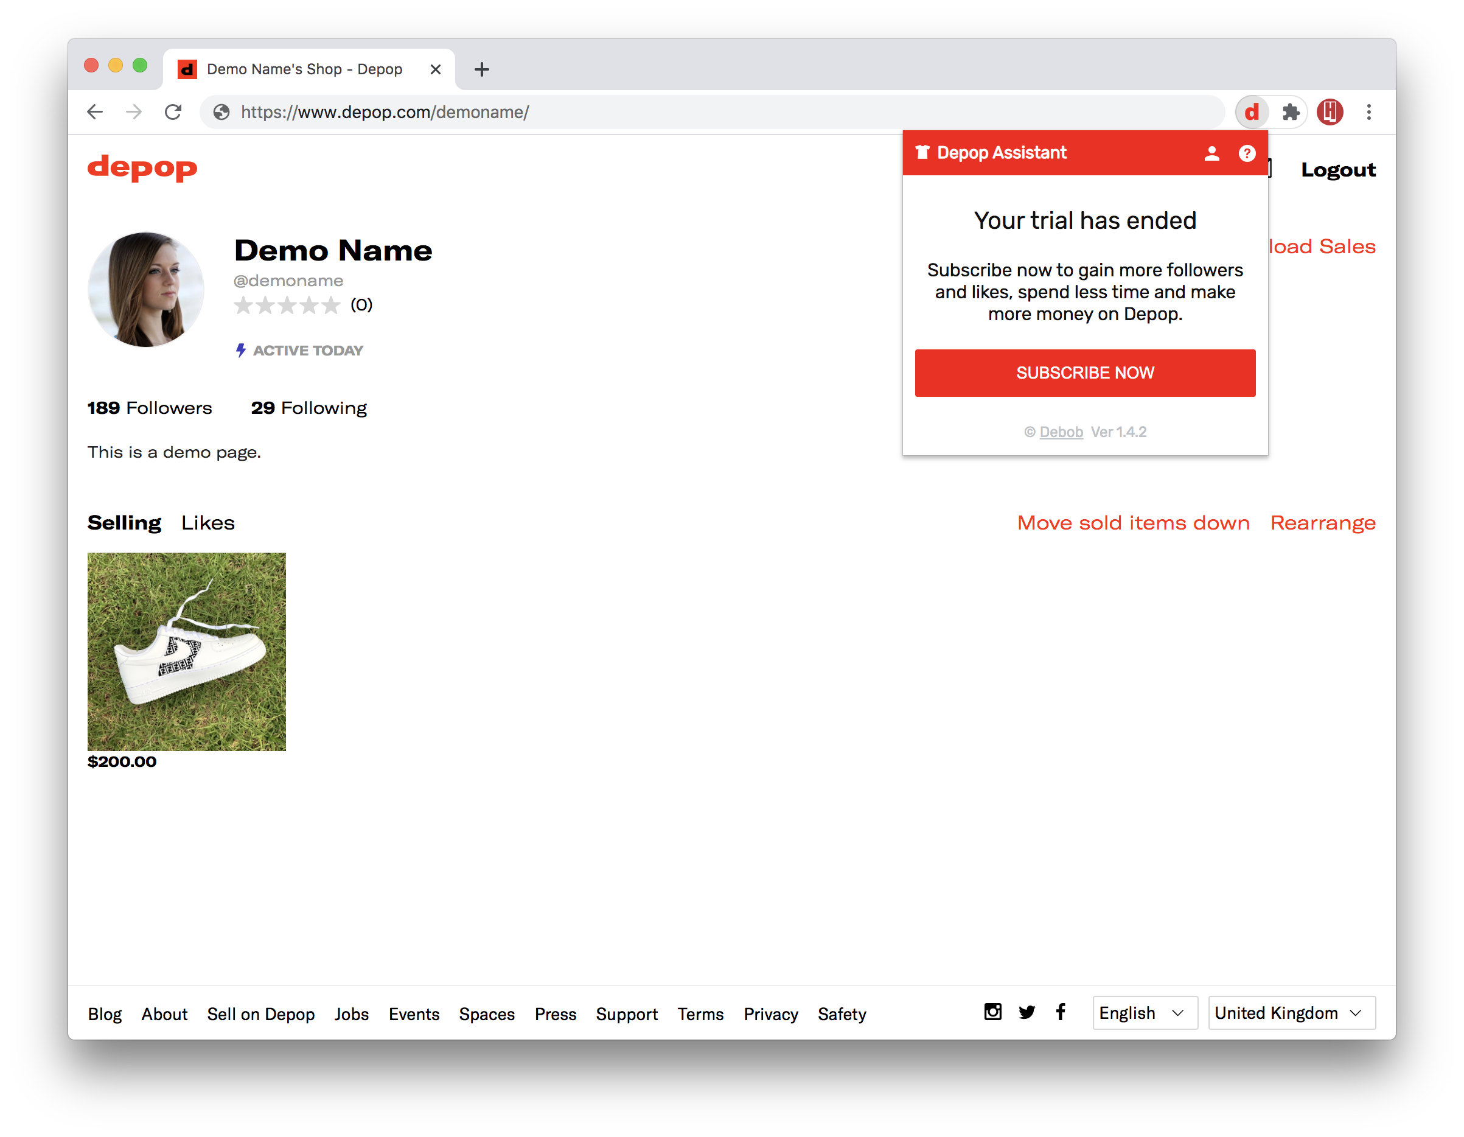Go back with the browser arrow

[95, 112]
